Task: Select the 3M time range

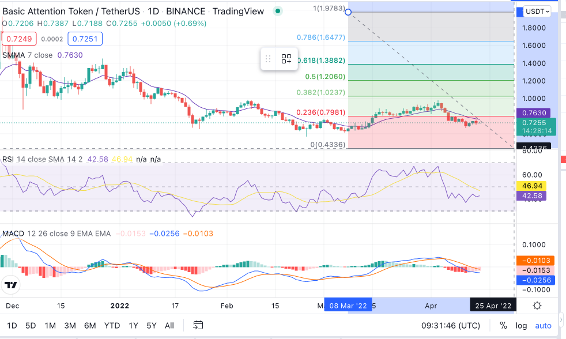Action: (70, 325)
